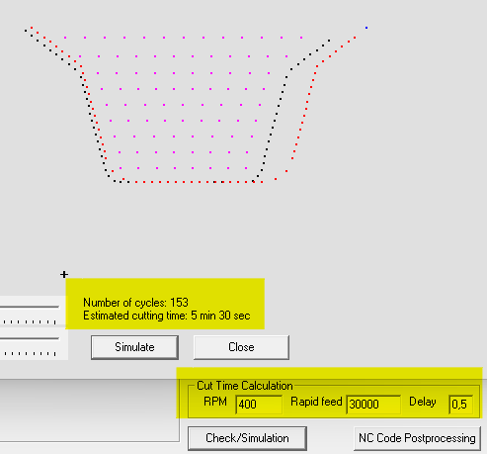
Task: Click the Cut Time Calculation group label
Action: pyautogui.click(x=245, y=386)
